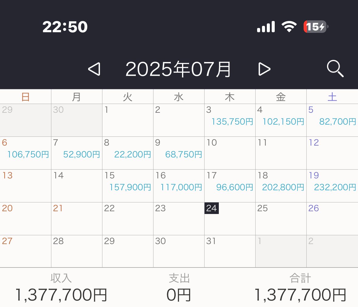View 収入 income total 1,377,700円
The image size is (358, 307).
(x=61, y=288)
